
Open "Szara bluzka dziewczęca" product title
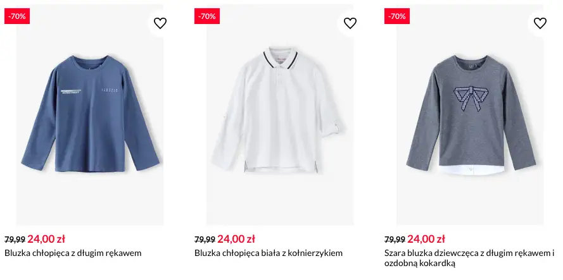pos(469,253)
